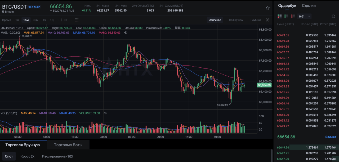
Task: Switch to the Сделки tab
Action: click(x=309, y=6)
